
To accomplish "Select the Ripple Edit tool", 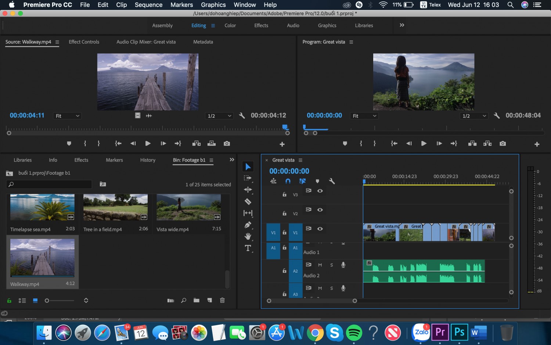I will (x=248, y=190).
